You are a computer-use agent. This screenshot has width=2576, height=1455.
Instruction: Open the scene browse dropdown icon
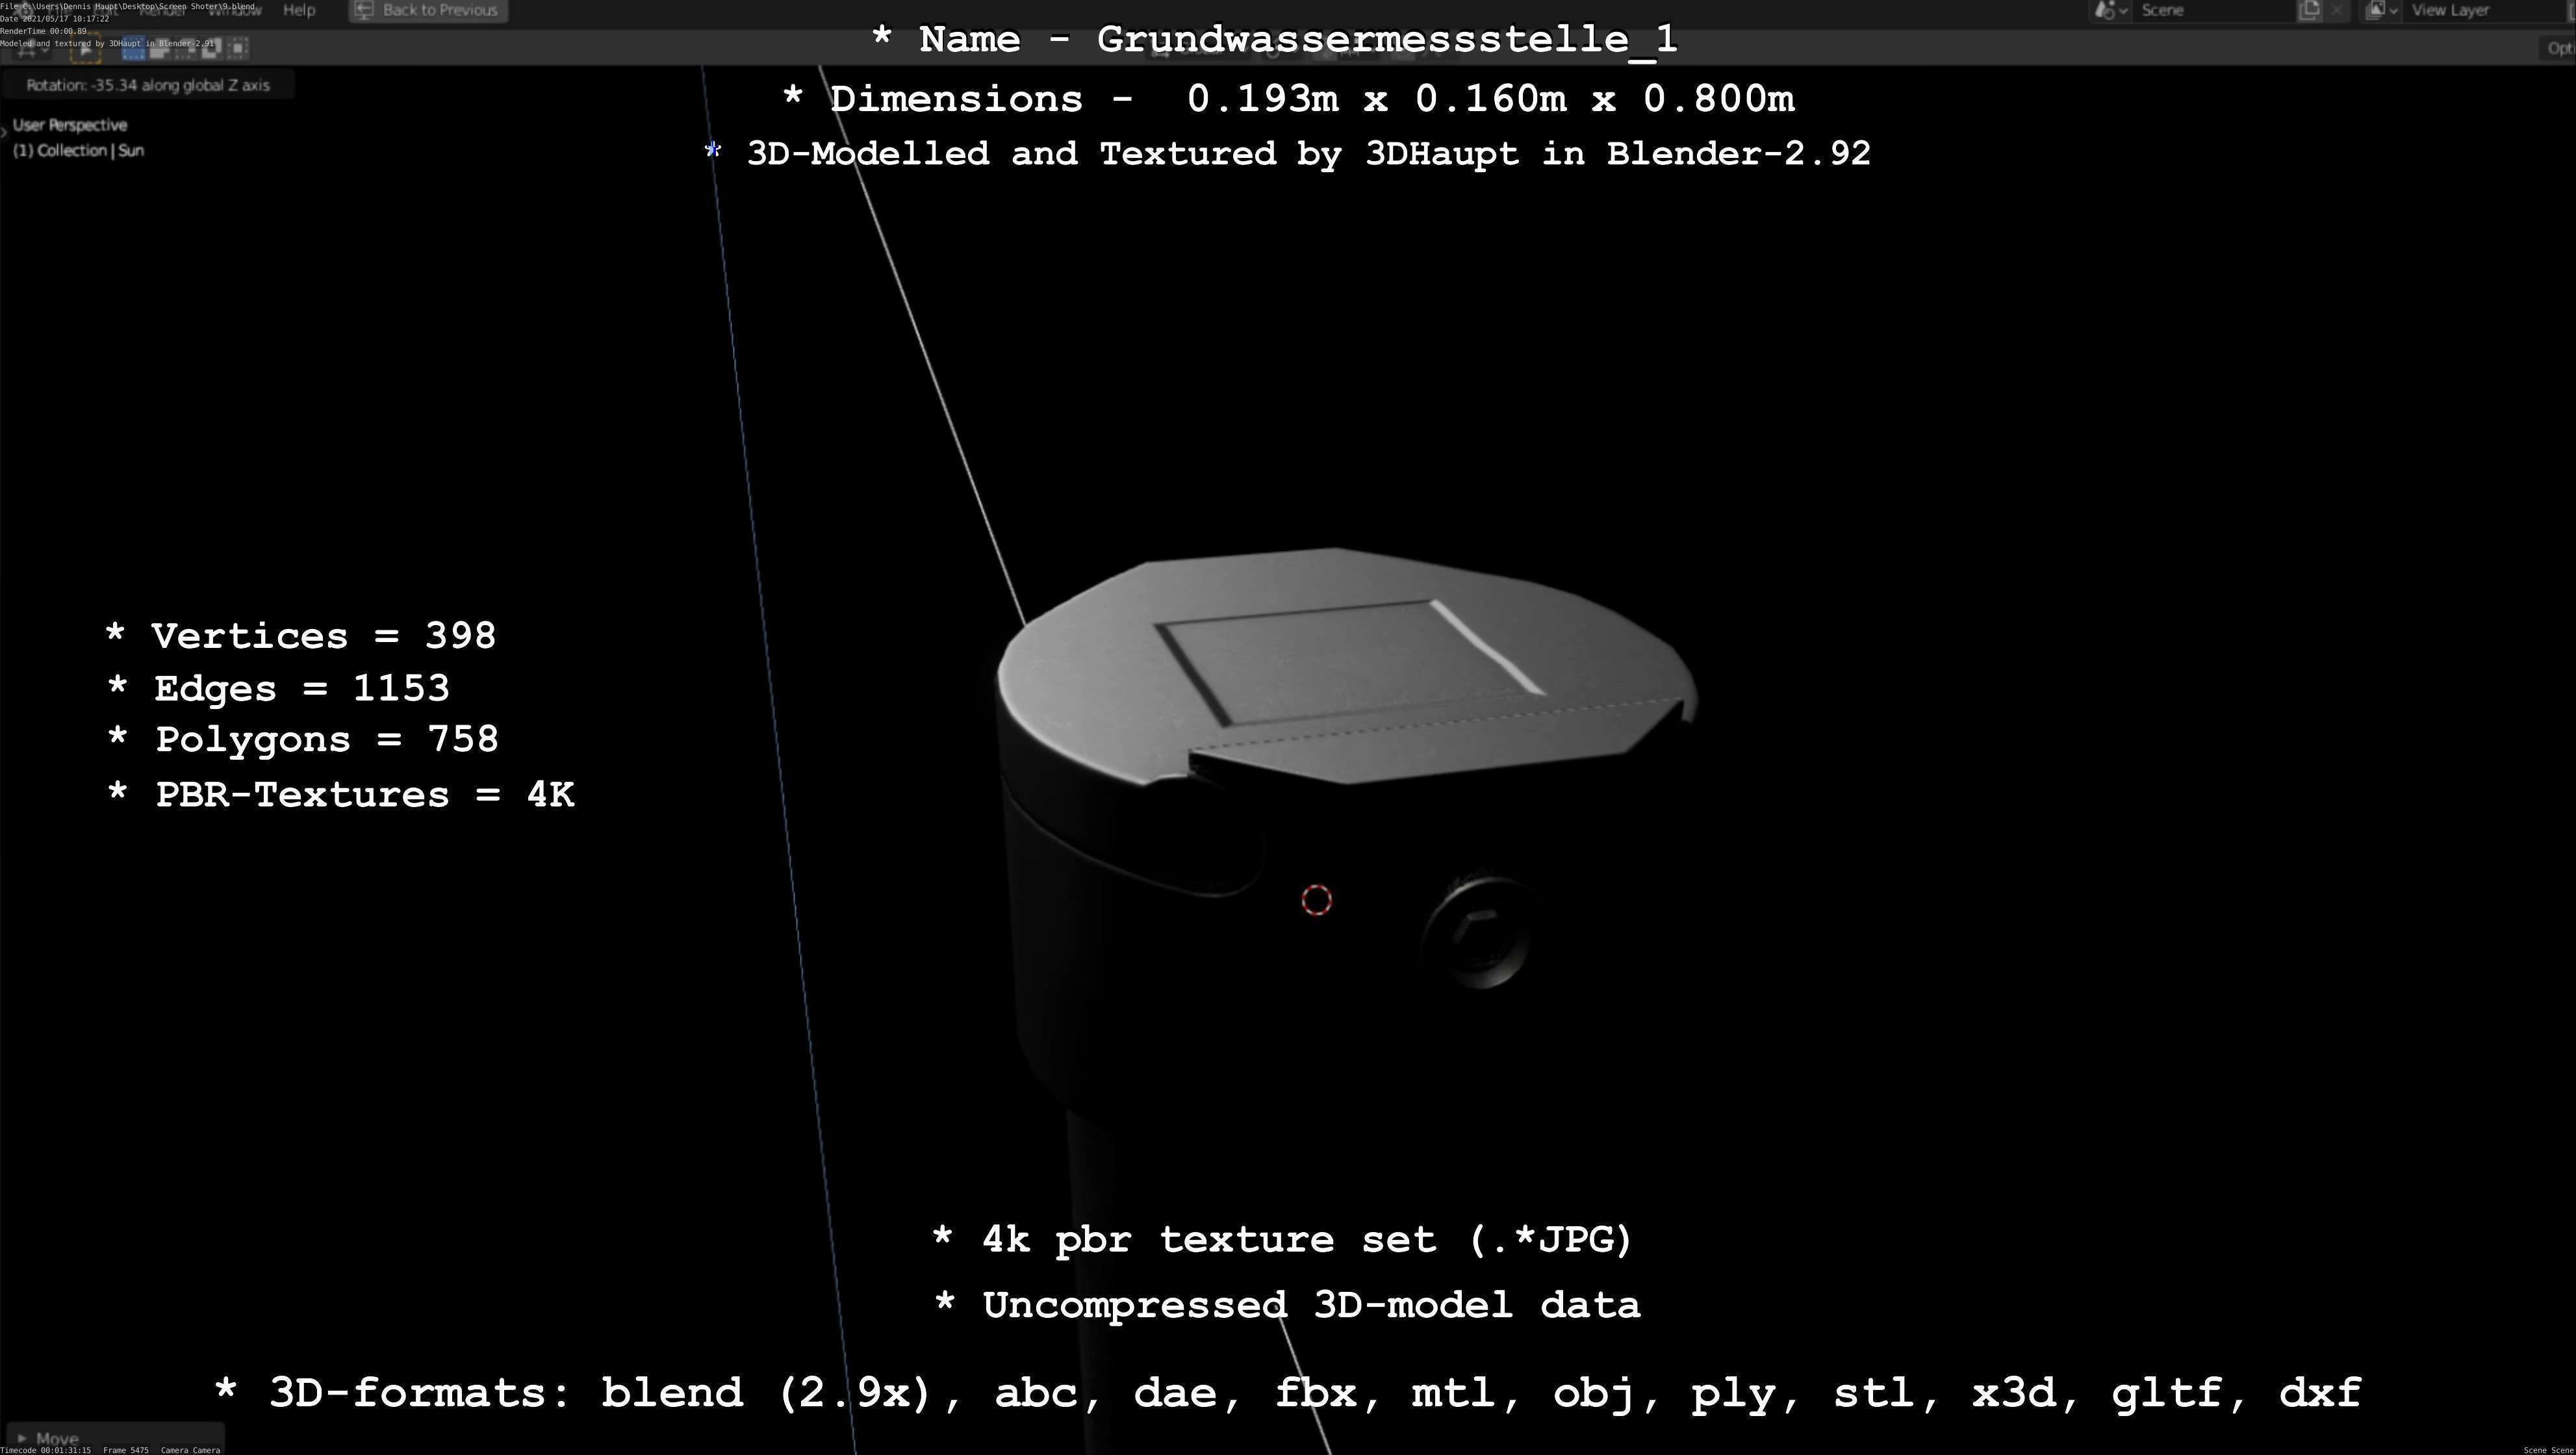point(2110,10)
